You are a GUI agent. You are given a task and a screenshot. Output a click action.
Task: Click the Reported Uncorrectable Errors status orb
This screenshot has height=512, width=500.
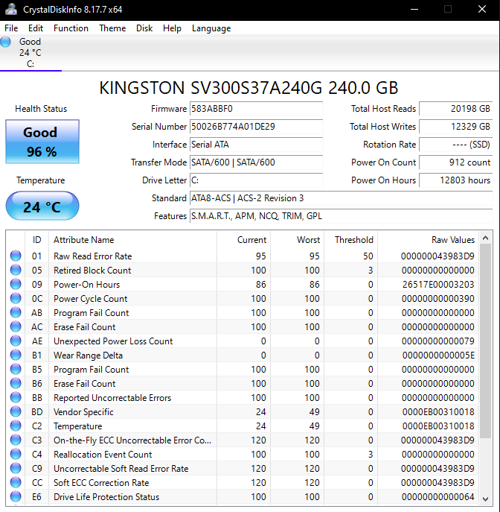(16, 397)
